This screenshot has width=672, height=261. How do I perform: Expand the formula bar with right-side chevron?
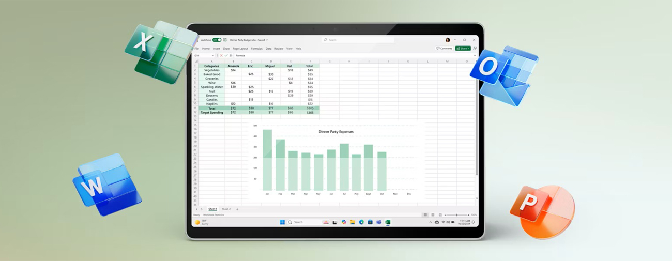pyautogui.click(x=475, y=55)
